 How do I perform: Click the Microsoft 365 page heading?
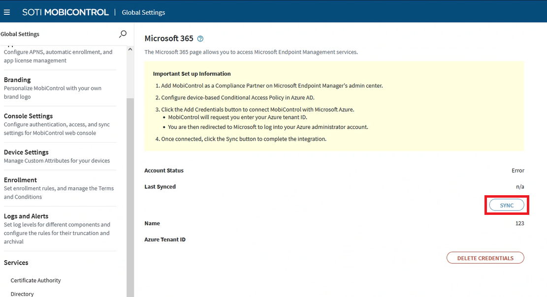pyautogui.click(x=169, y=38)
